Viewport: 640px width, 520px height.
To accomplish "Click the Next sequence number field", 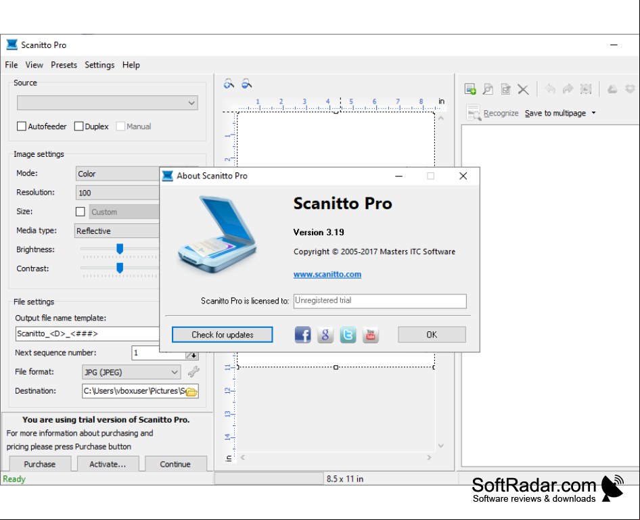I will point(159,353).
